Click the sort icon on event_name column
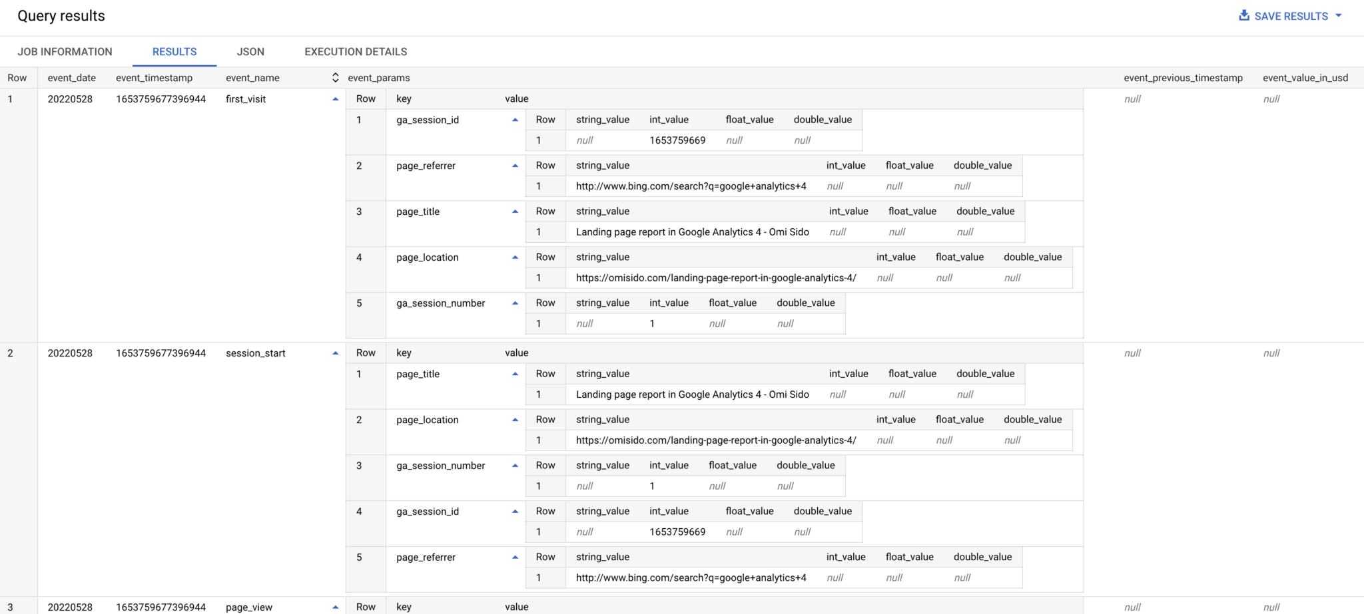The width and height of the screenshot is (1364, 614). pos(335,77)
